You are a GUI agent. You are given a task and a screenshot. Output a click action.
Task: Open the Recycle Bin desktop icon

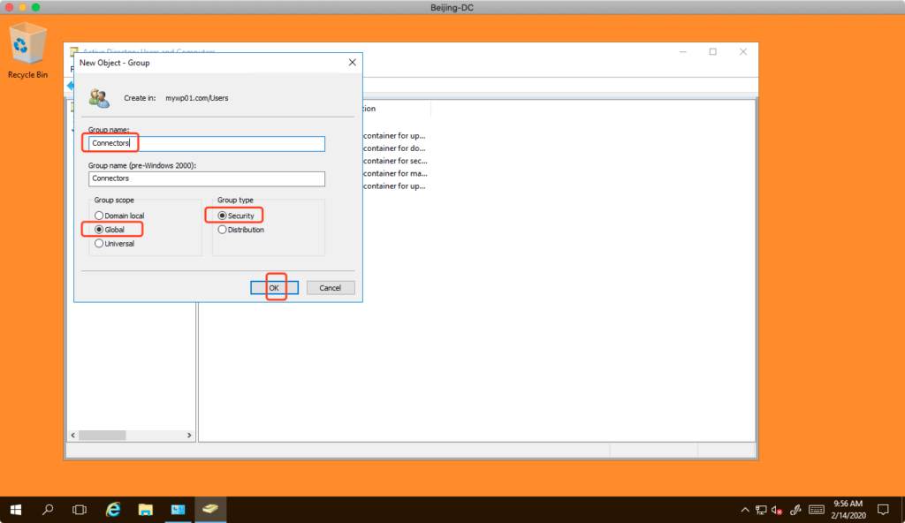pos(27,49)
